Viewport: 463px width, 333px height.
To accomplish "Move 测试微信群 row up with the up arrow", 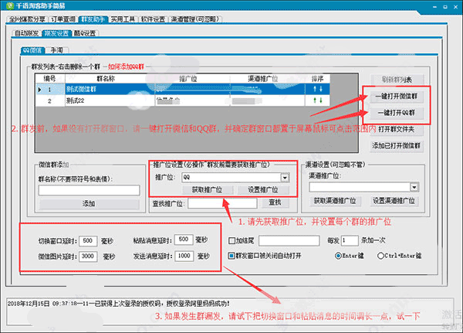I will click(x=315, y=89).
